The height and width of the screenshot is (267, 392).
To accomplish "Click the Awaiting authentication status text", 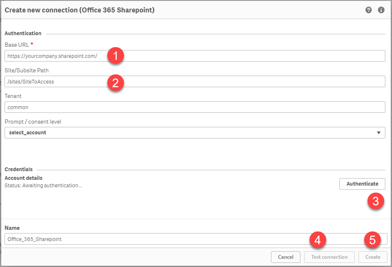I will tap(43, 186).
